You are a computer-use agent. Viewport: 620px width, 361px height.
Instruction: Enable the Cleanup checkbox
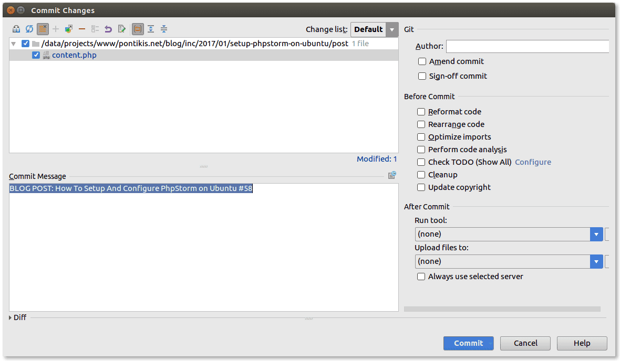click(x=421, y=175)
